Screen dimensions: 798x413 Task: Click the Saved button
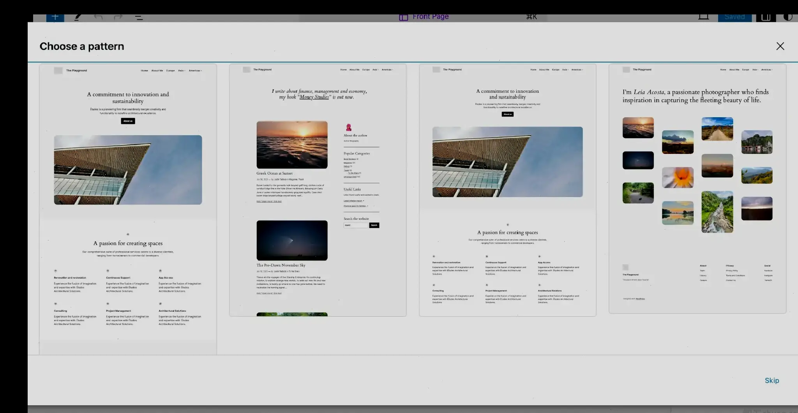[734, 17]
